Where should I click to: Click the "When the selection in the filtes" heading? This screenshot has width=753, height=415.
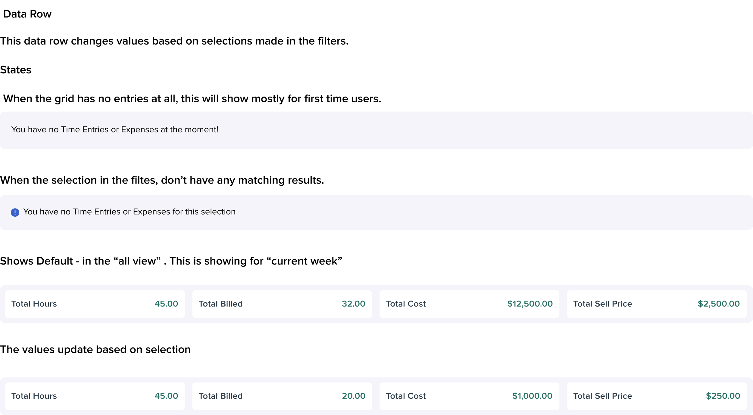tap(162, 180)
